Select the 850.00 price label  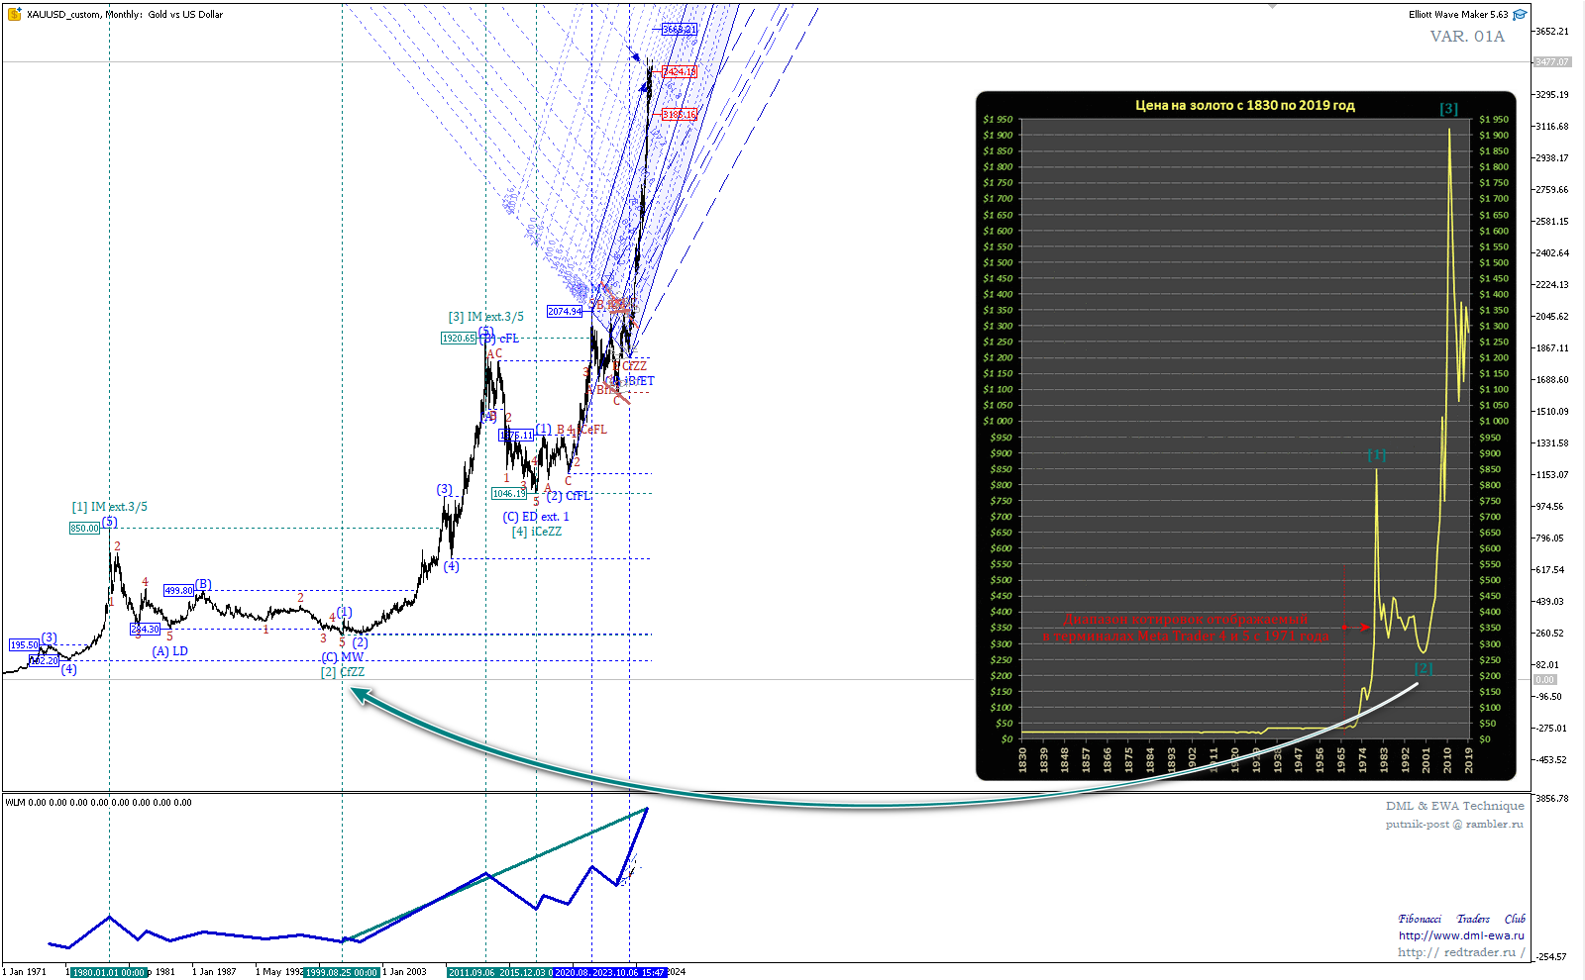click(x=84, y=528)
